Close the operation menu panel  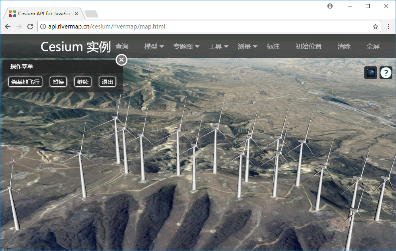[122, 60]
